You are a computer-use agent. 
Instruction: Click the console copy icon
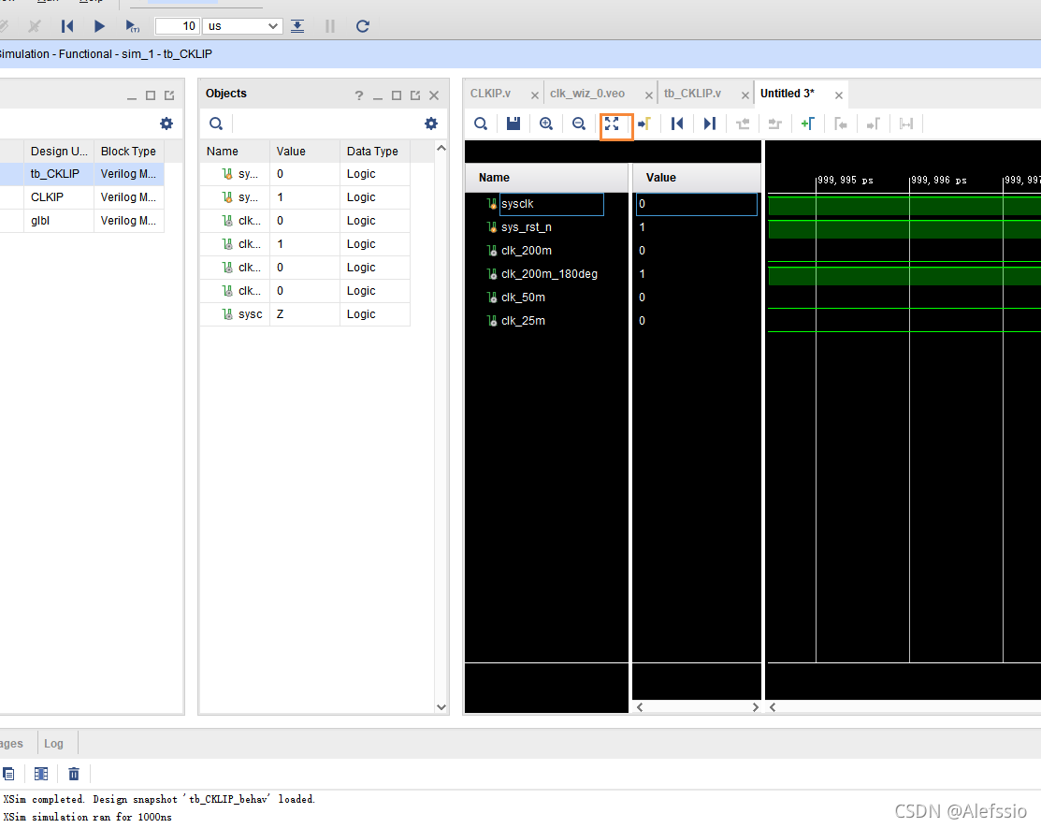[x=8, y=774]
